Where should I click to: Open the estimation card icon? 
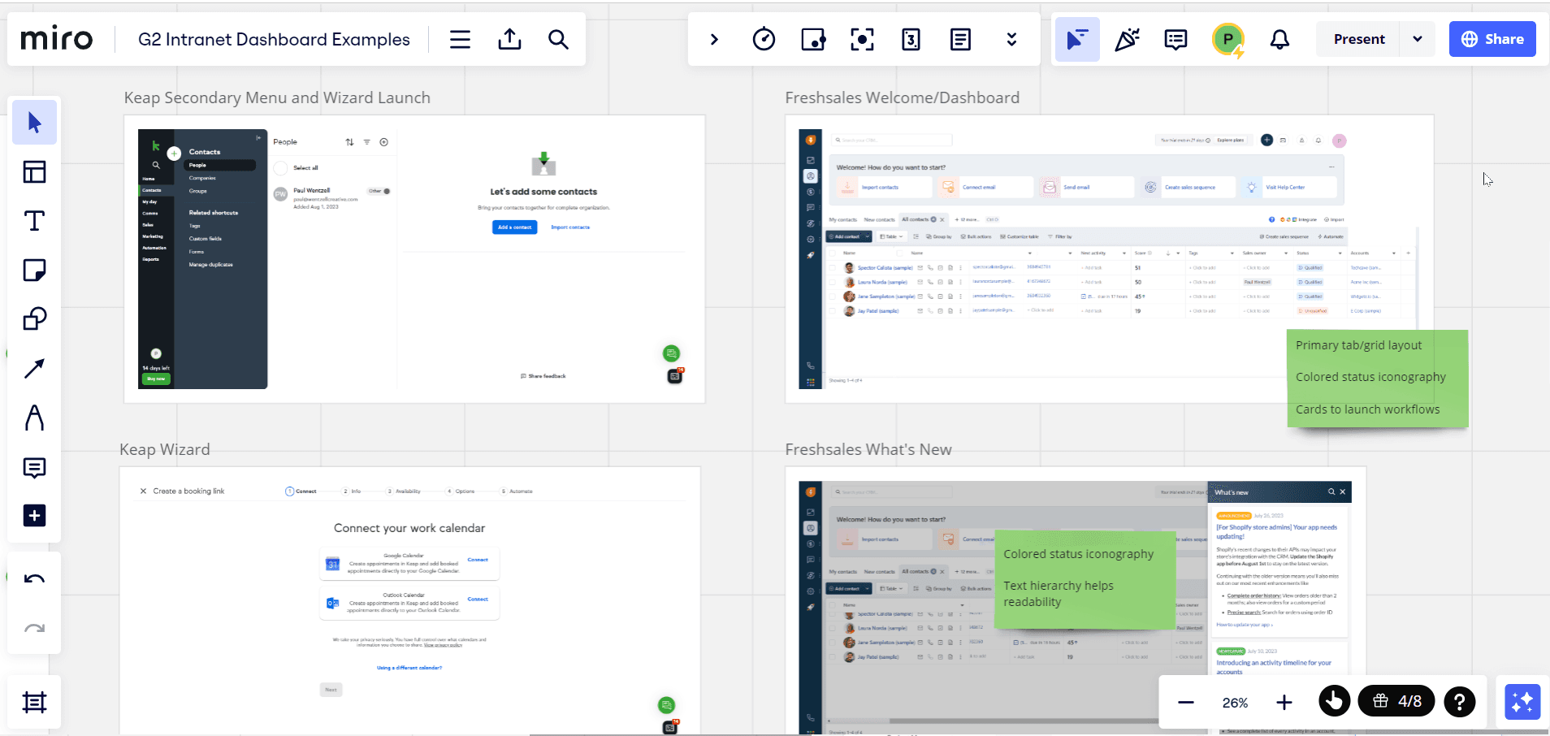point(911,39)
